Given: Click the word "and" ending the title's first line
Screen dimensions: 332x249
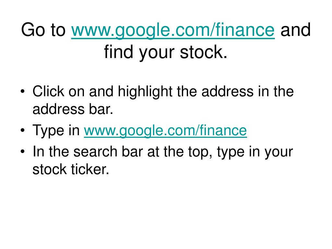Looking at the screenshot, I should pos(295,30).
